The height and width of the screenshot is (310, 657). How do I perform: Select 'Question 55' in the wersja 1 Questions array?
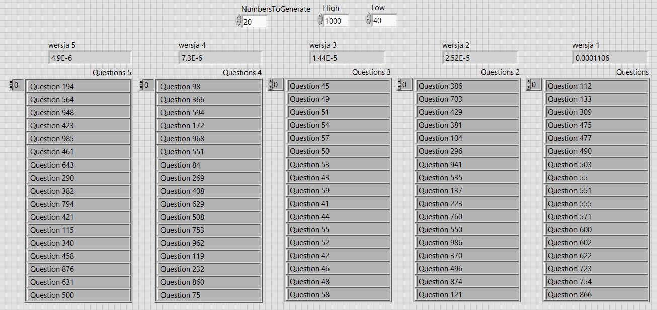click(x=597, y=177)
